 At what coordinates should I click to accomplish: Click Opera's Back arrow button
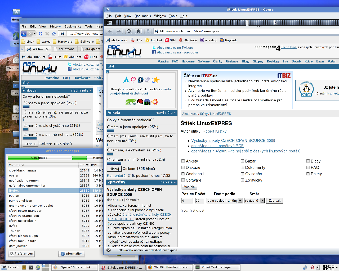coord(110,31)
